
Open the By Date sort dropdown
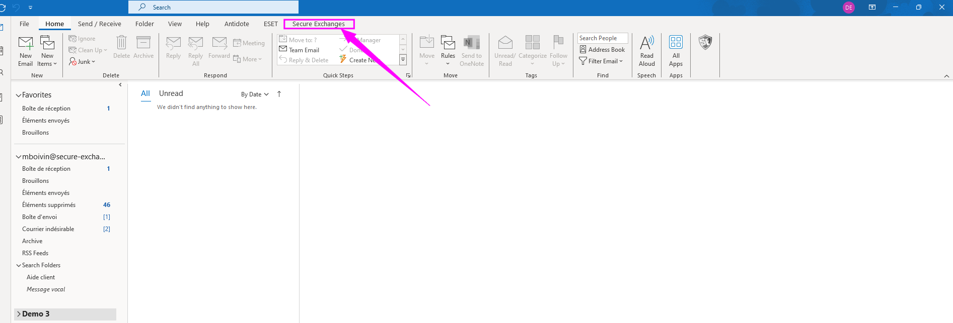(255, 94)
